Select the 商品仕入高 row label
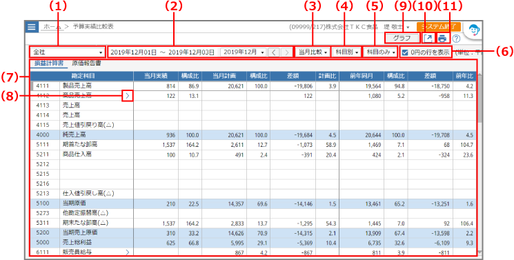Viewport: 514px width, 260px height. (x=77, y=154)
